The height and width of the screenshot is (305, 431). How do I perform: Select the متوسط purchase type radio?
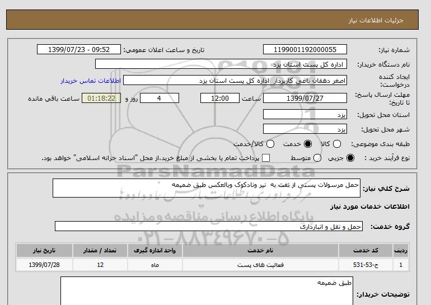[x=317, y=158]
